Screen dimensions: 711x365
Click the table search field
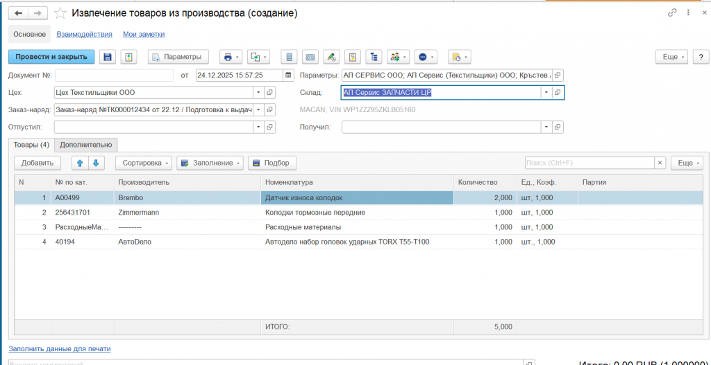tap(589, 163)
